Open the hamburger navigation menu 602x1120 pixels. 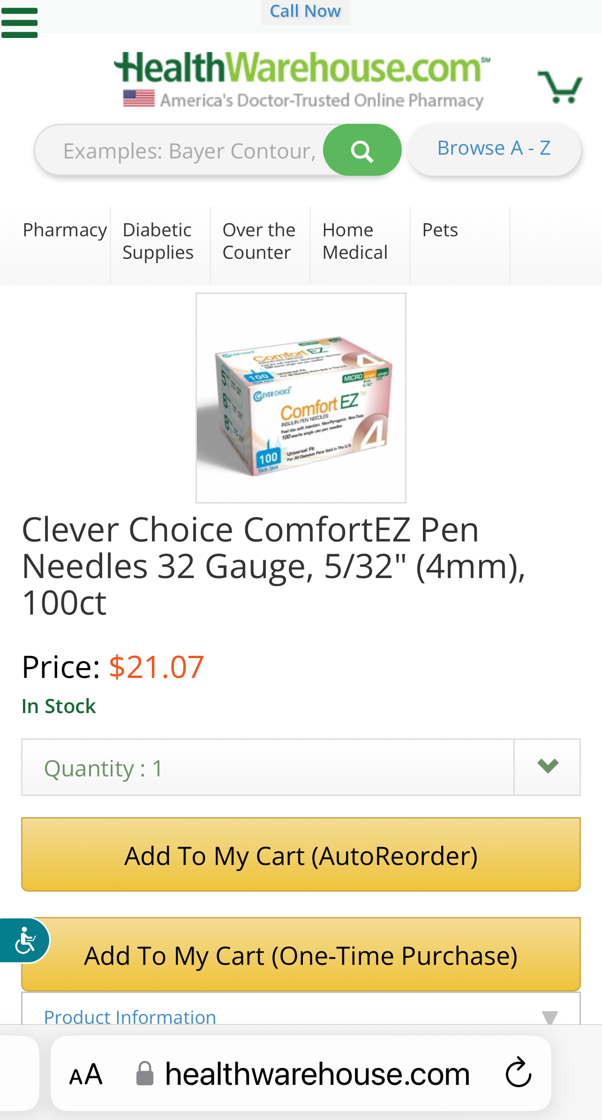19,23
